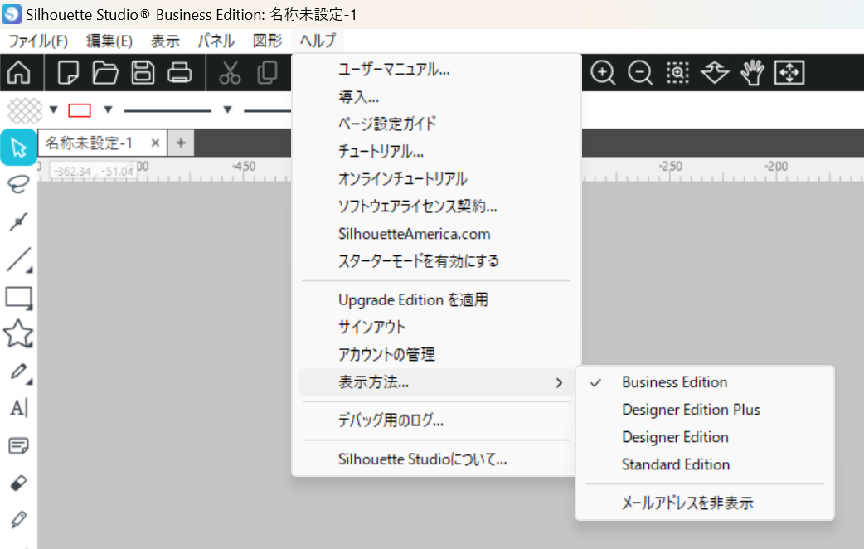Choose the lasso selection tool

point(19,184)
